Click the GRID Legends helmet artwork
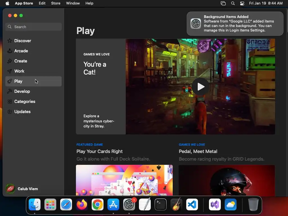 tap(227, 181)
